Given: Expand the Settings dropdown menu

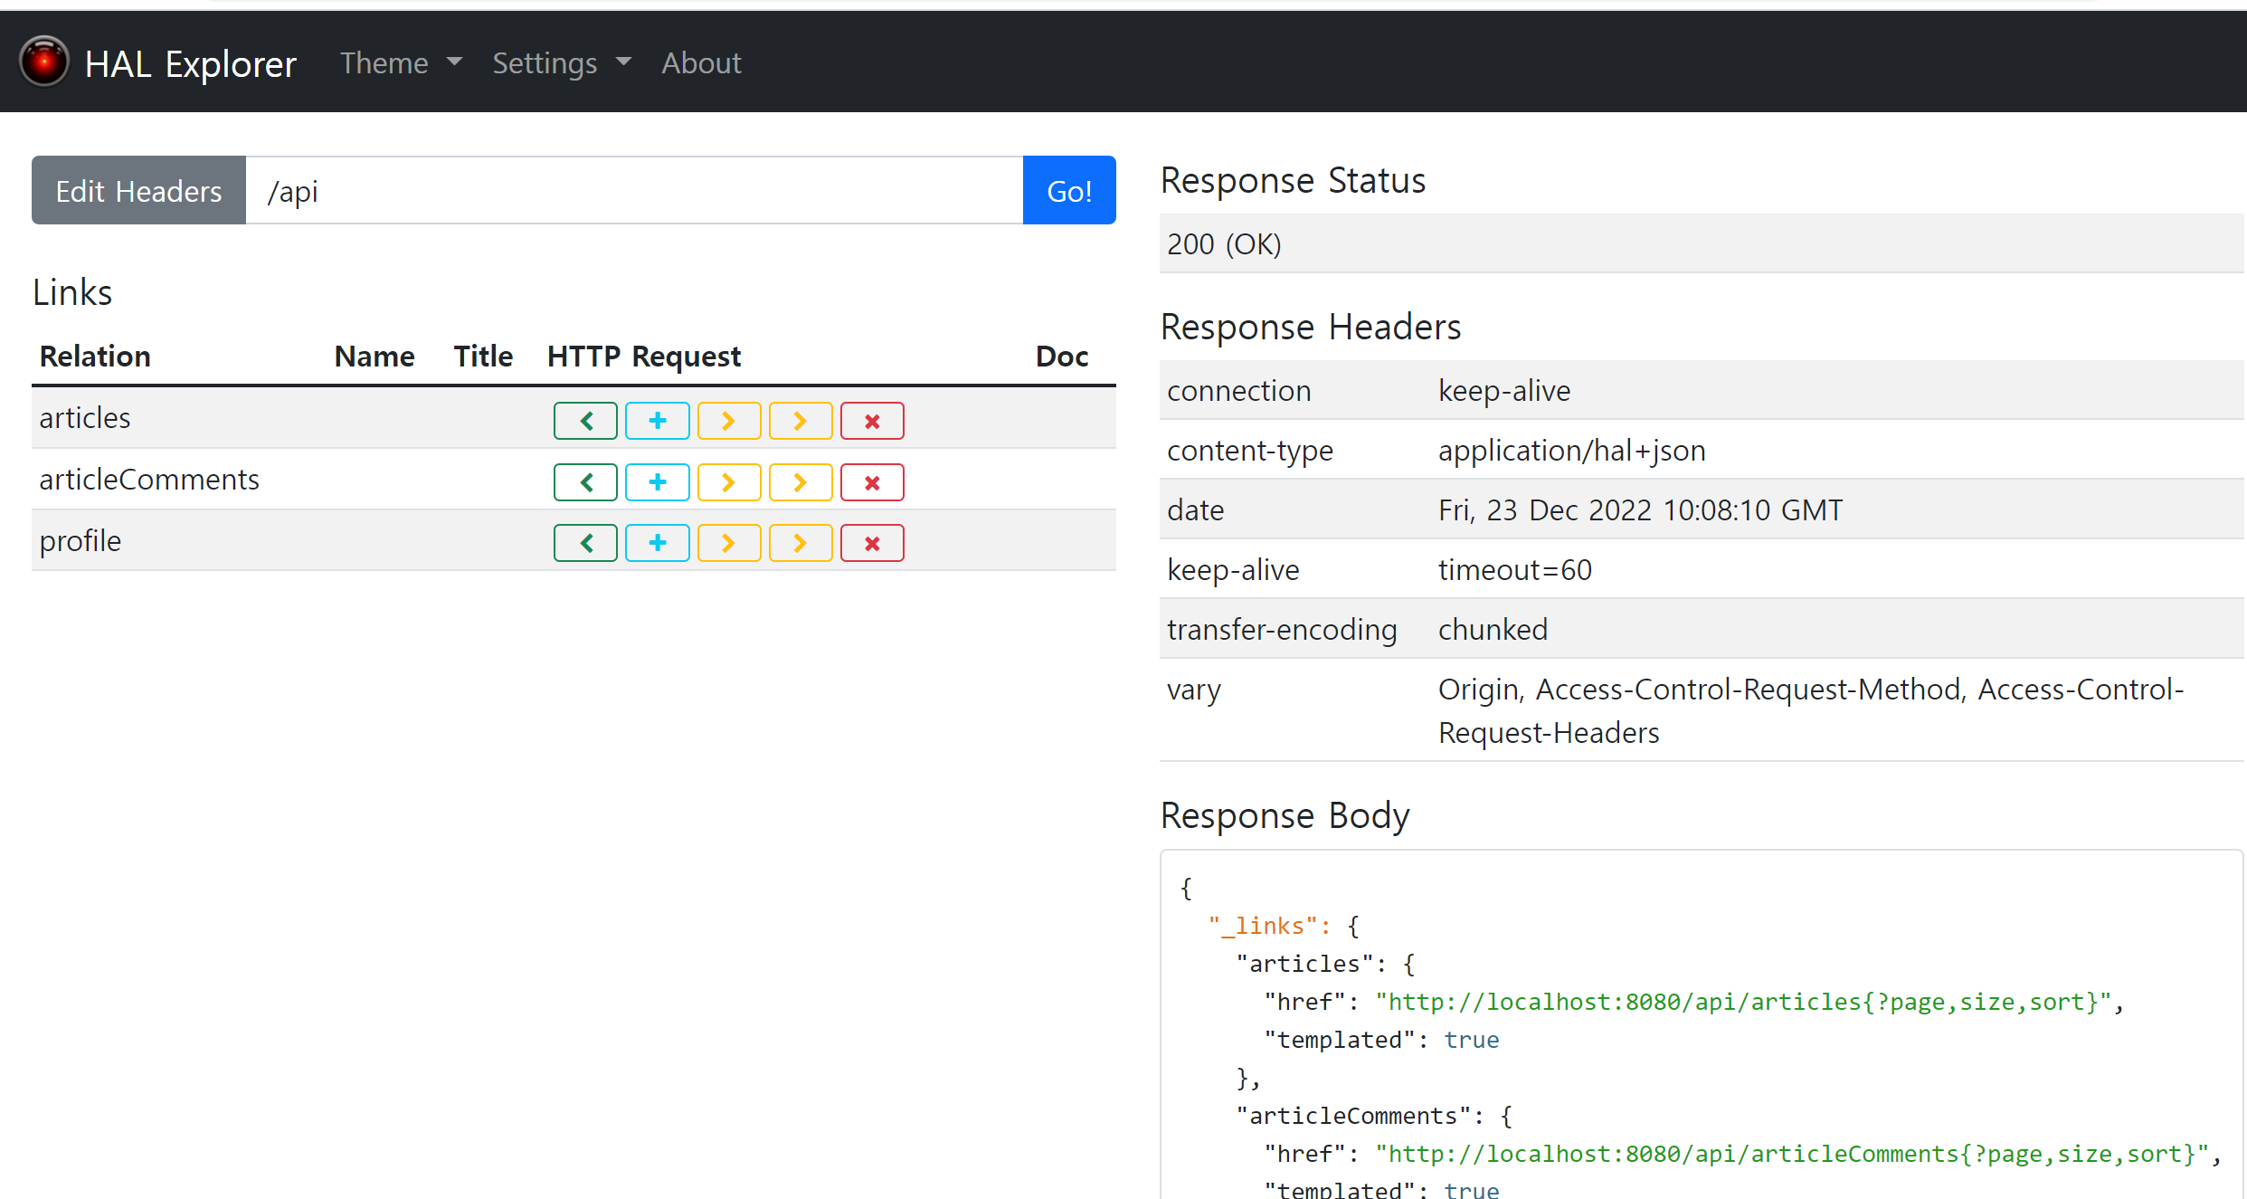Looking at the screenshot, I should (561, 63).
